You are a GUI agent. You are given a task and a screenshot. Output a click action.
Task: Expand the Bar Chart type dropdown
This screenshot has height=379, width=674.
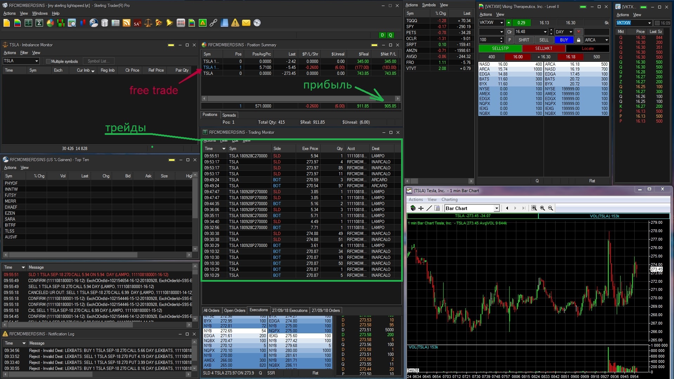[x=496, y=208]
